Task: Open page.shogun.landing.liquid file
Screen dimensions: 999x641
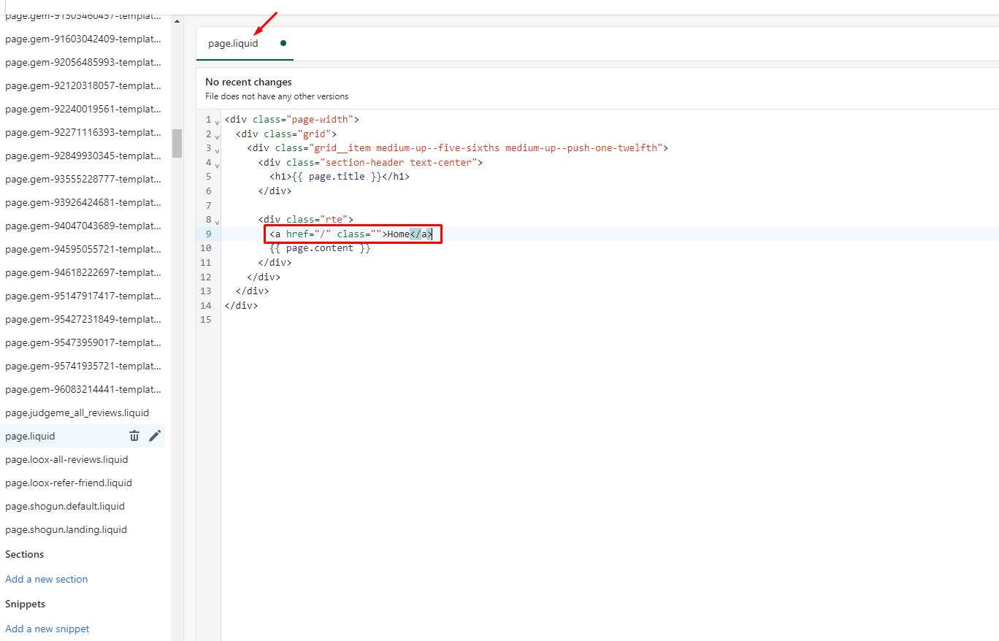Action: [66, 529]
